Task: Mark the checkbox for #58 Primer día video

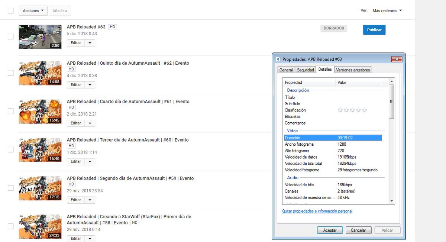Action: tap(11, 226)
